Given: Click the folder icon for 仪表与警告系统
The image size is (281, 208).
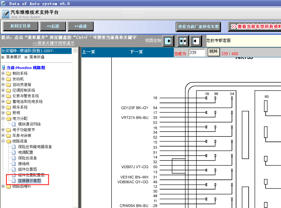Looking at the screenshot, I should pos(8,96).
